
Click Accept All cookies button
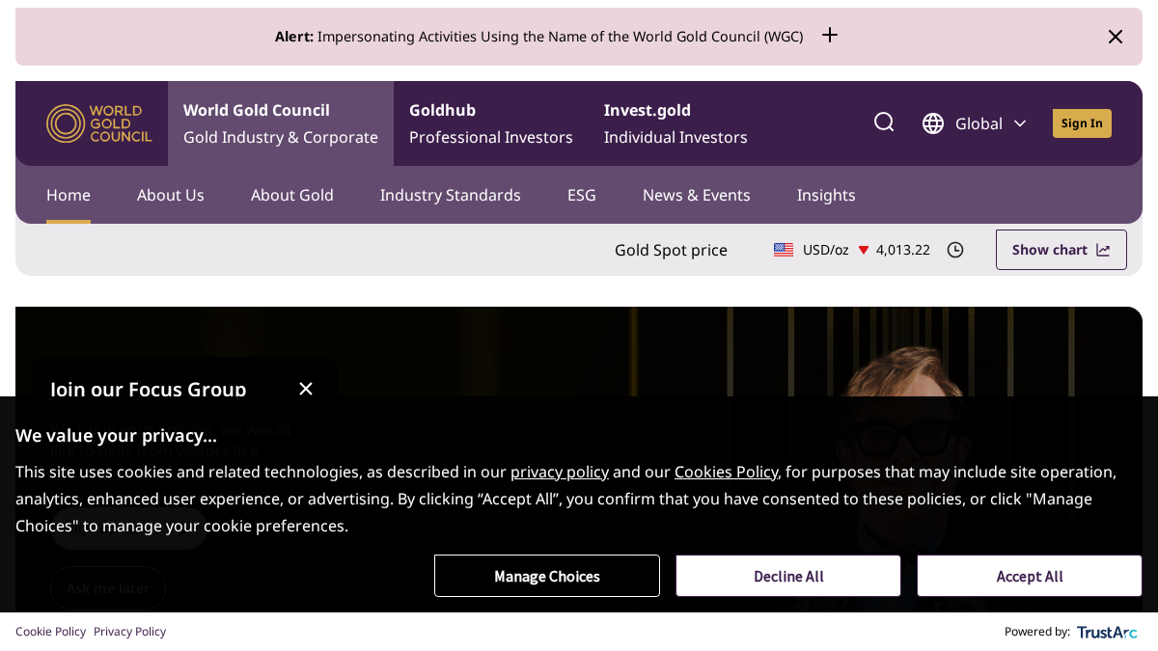1030,576
